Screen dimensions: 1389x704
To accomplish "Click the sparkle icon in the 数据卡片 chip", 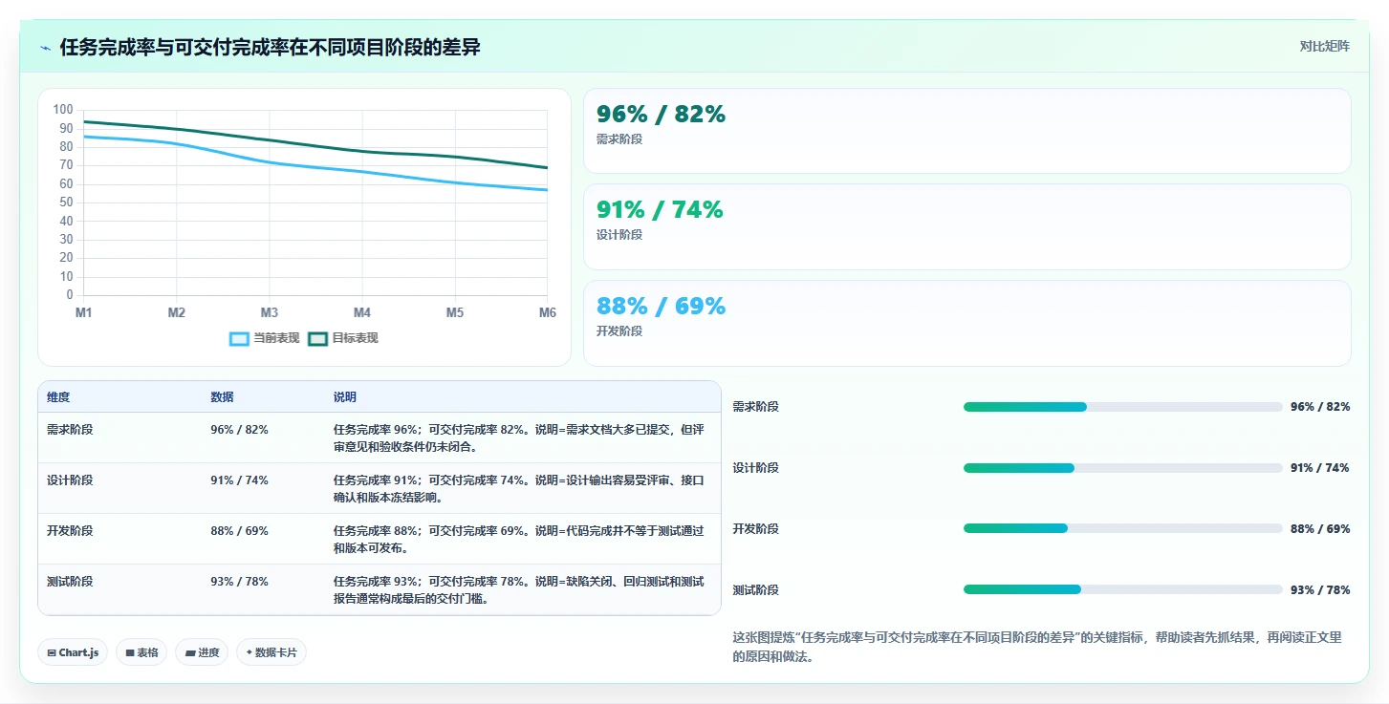I will pos(250,653).
